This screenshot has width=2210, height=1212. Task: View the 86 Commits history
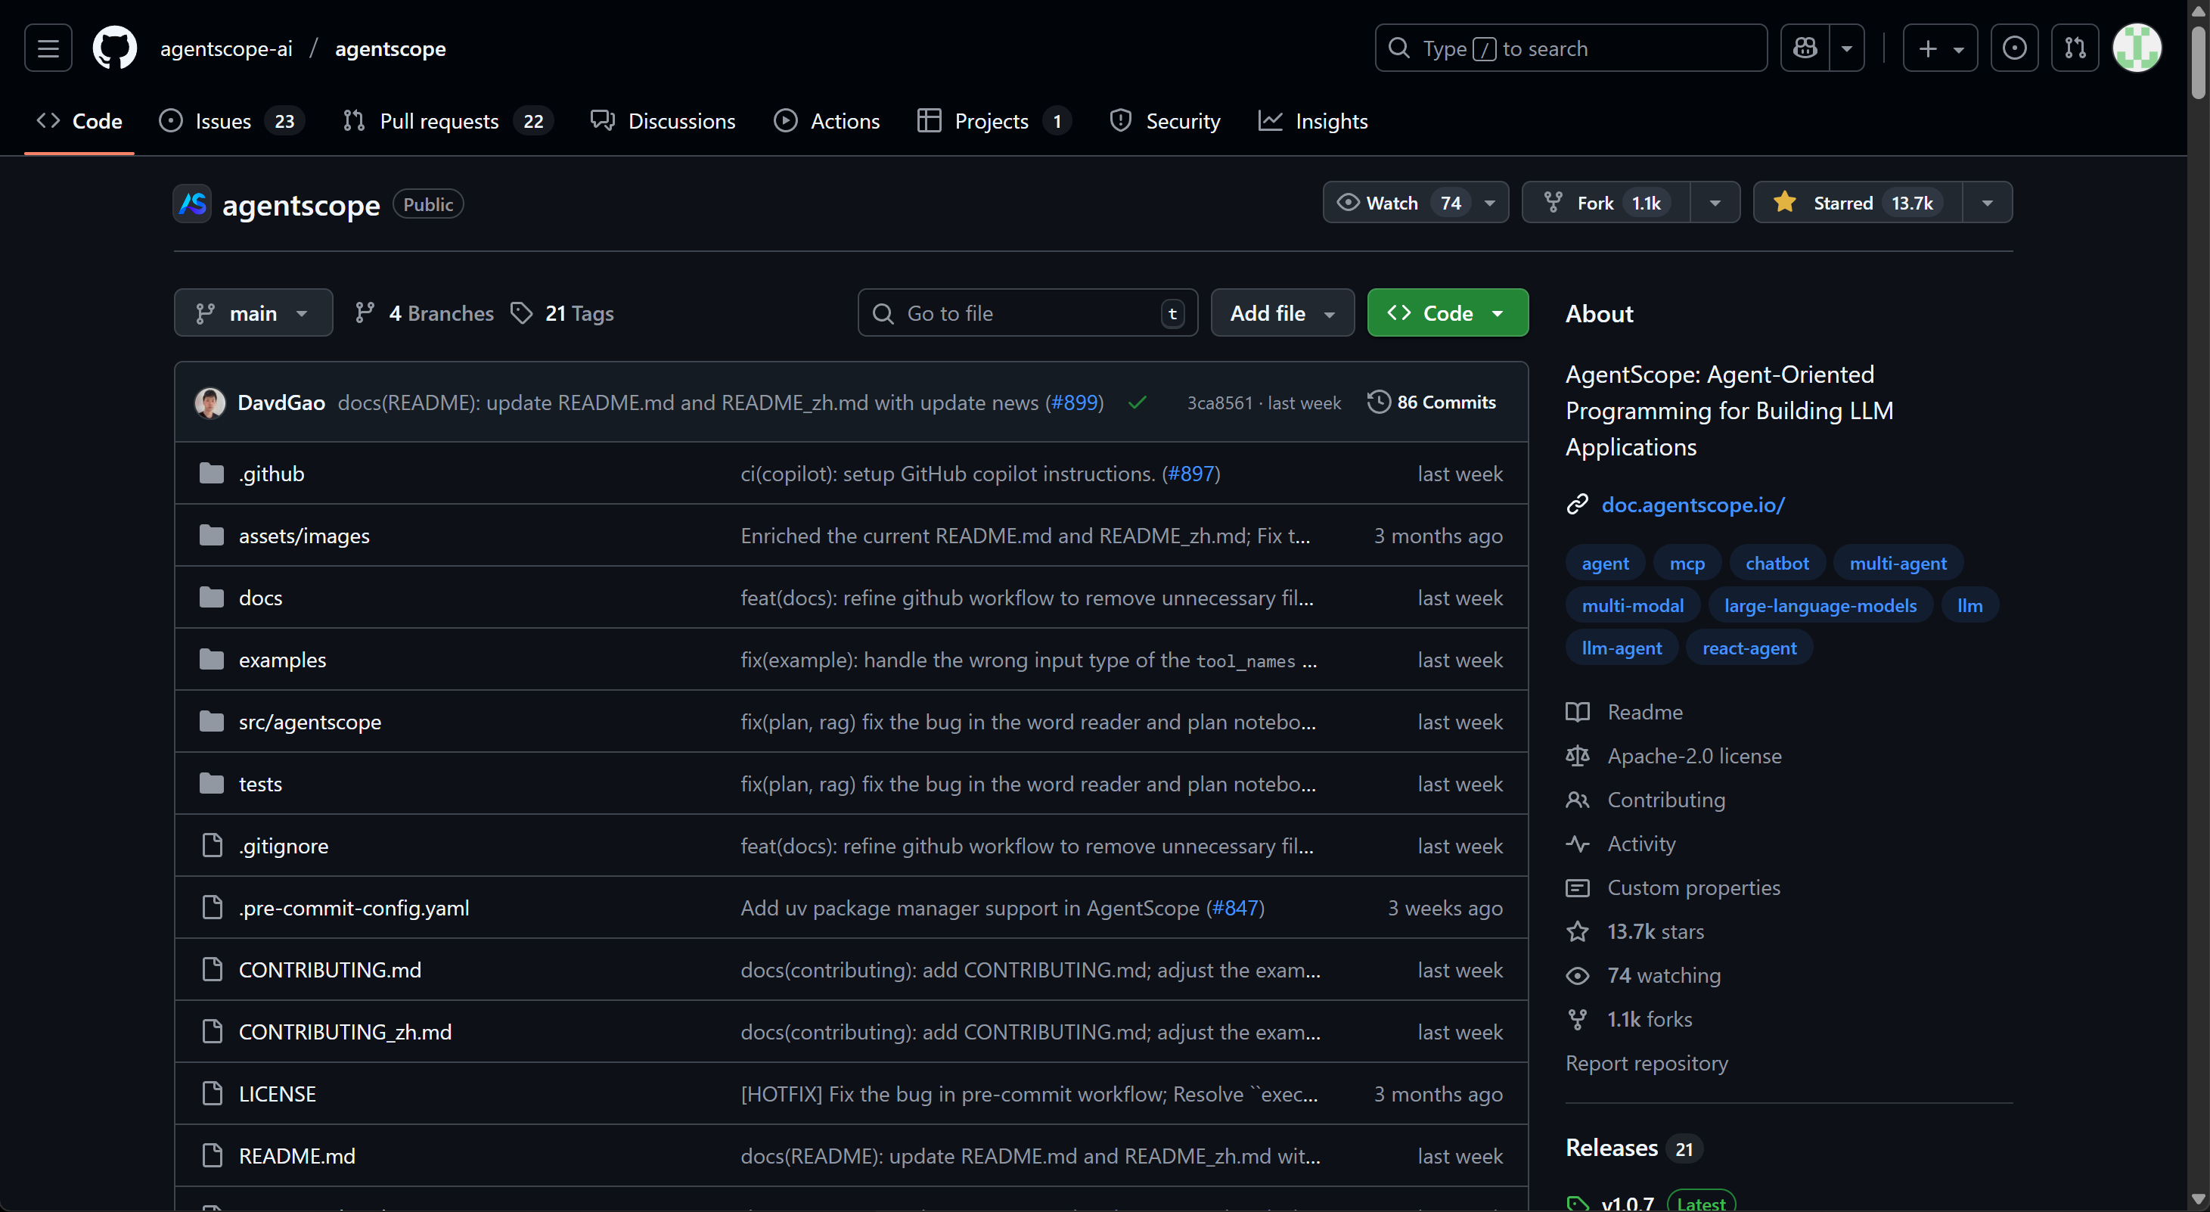click(x=1431, y=402)
